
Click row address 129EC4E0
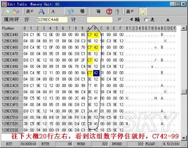[12, 98]
